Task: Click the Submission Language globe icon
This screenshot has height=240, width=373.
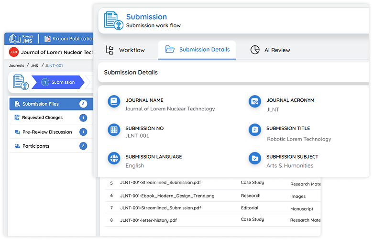Action: pos(114,158)
